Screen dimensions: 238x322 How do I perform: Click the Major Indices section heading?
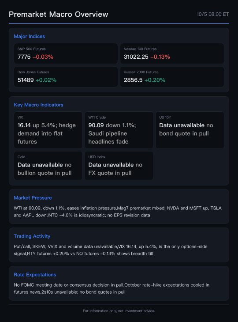pyautogui.click(x=30, y=36)
